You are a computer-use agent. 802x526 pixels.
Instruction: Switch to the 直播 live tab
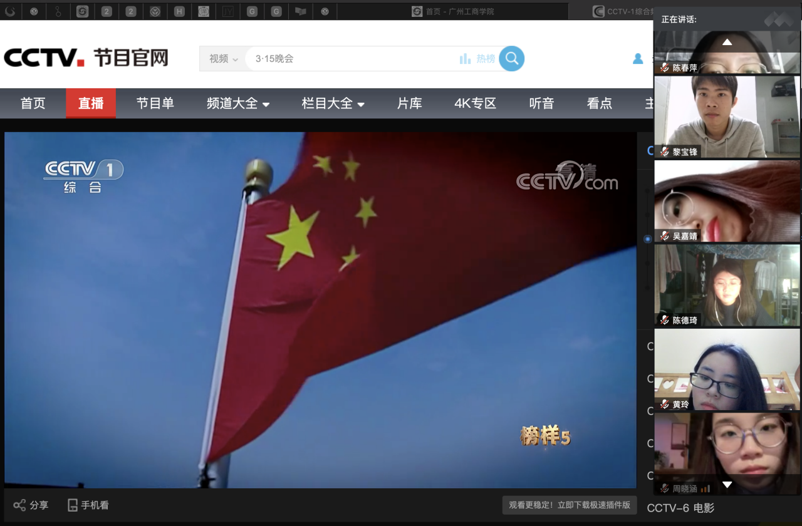pos(91,104)
